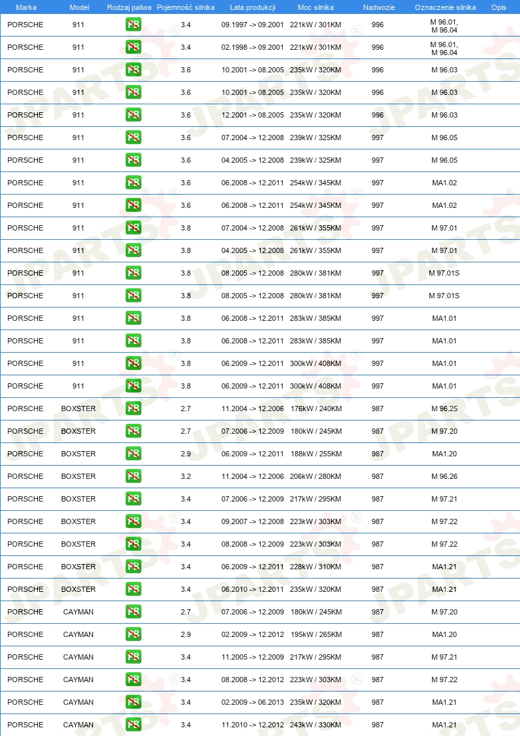Select production dates 02.1998 -> 09.2001

click(x=253, y=47)
